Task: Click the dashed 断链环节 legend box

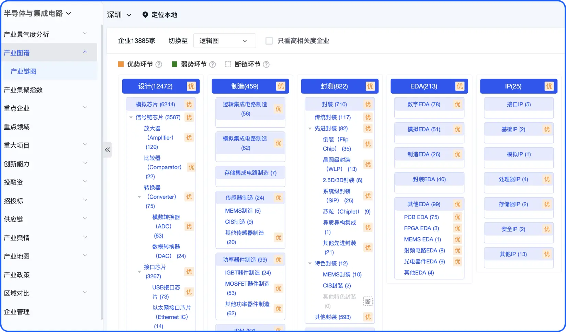Action: pos(228,64)
